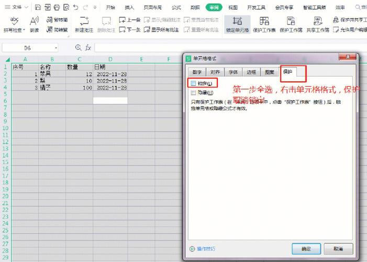Click 保护并共享工作簿 button
367x262 pixels.
(x=350, y=20)
